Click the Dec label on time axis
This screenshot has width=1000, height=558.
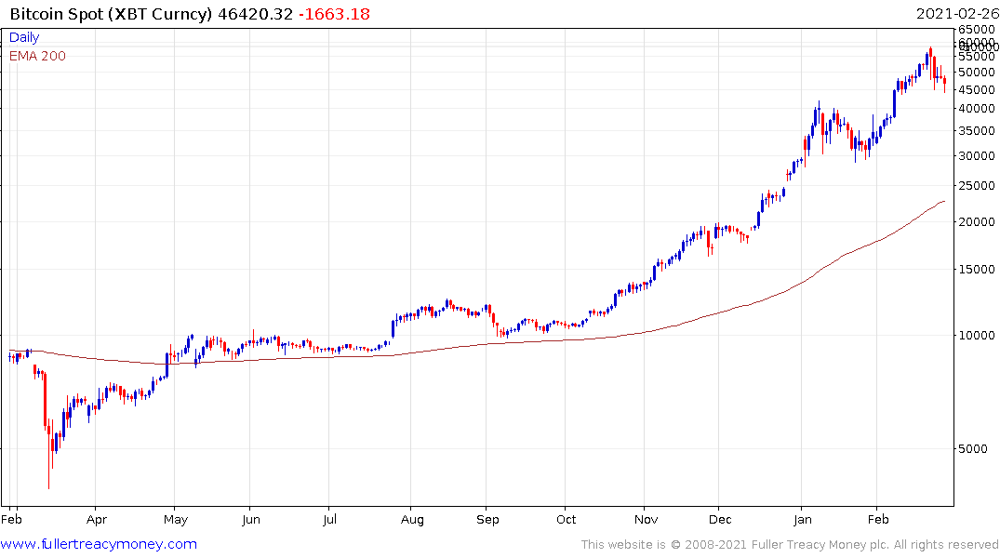pos(720,520)
